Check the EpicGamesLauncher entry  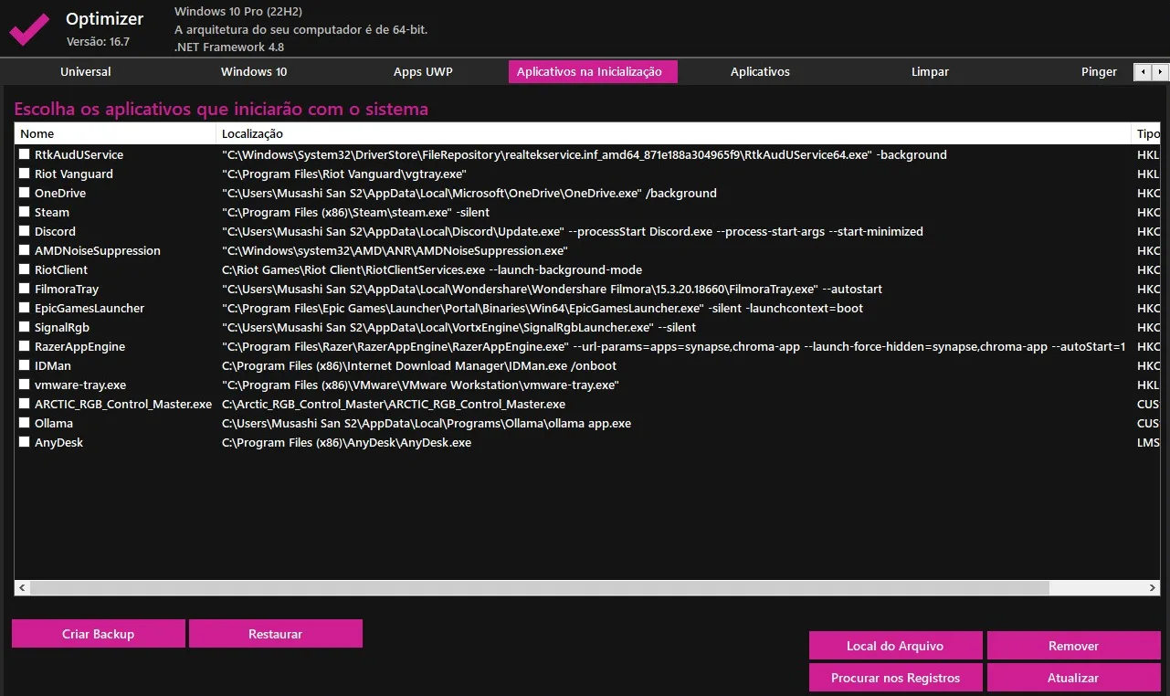tap(25, 309)
